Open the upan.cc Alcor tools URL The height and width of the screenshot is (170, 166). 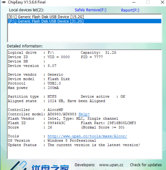(x=87, y=136)
